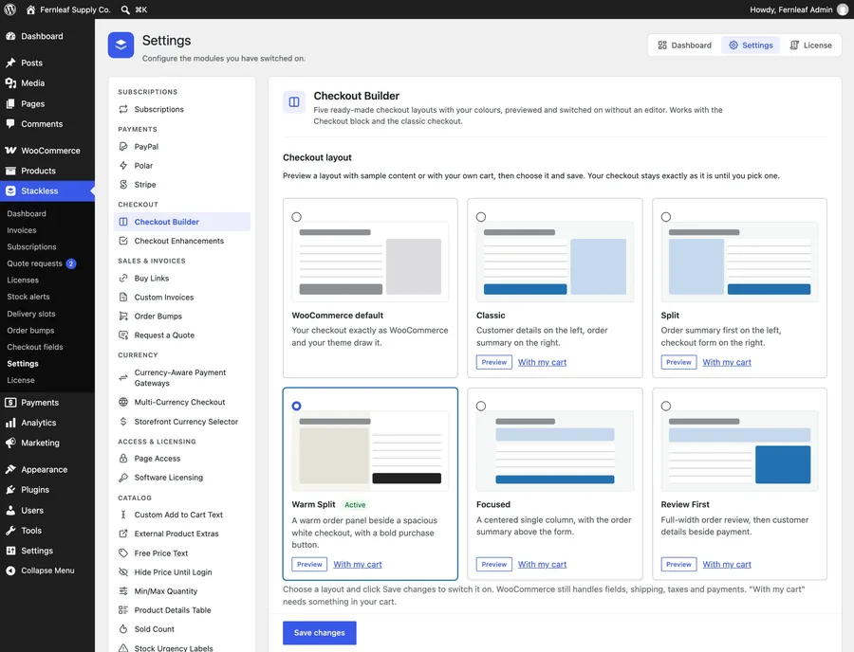Click the Split layout thumbnail preview

click(x=739, y=263)
